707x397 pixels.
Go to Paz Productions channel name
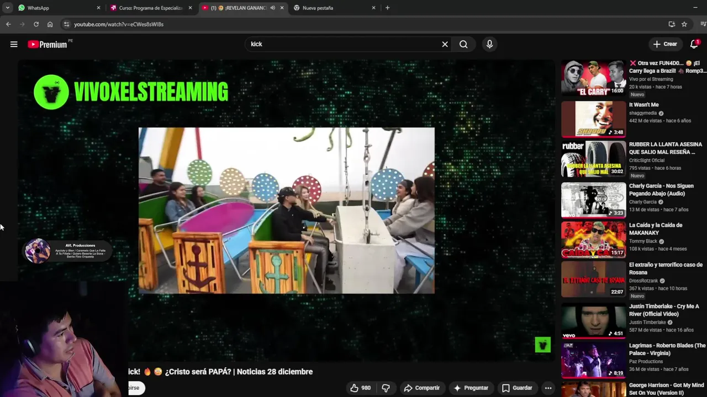point(646,362)
